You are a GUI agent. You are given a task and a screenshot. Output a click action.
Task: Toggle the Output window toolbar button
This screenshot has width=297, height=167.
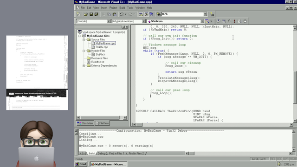(146, 14)
